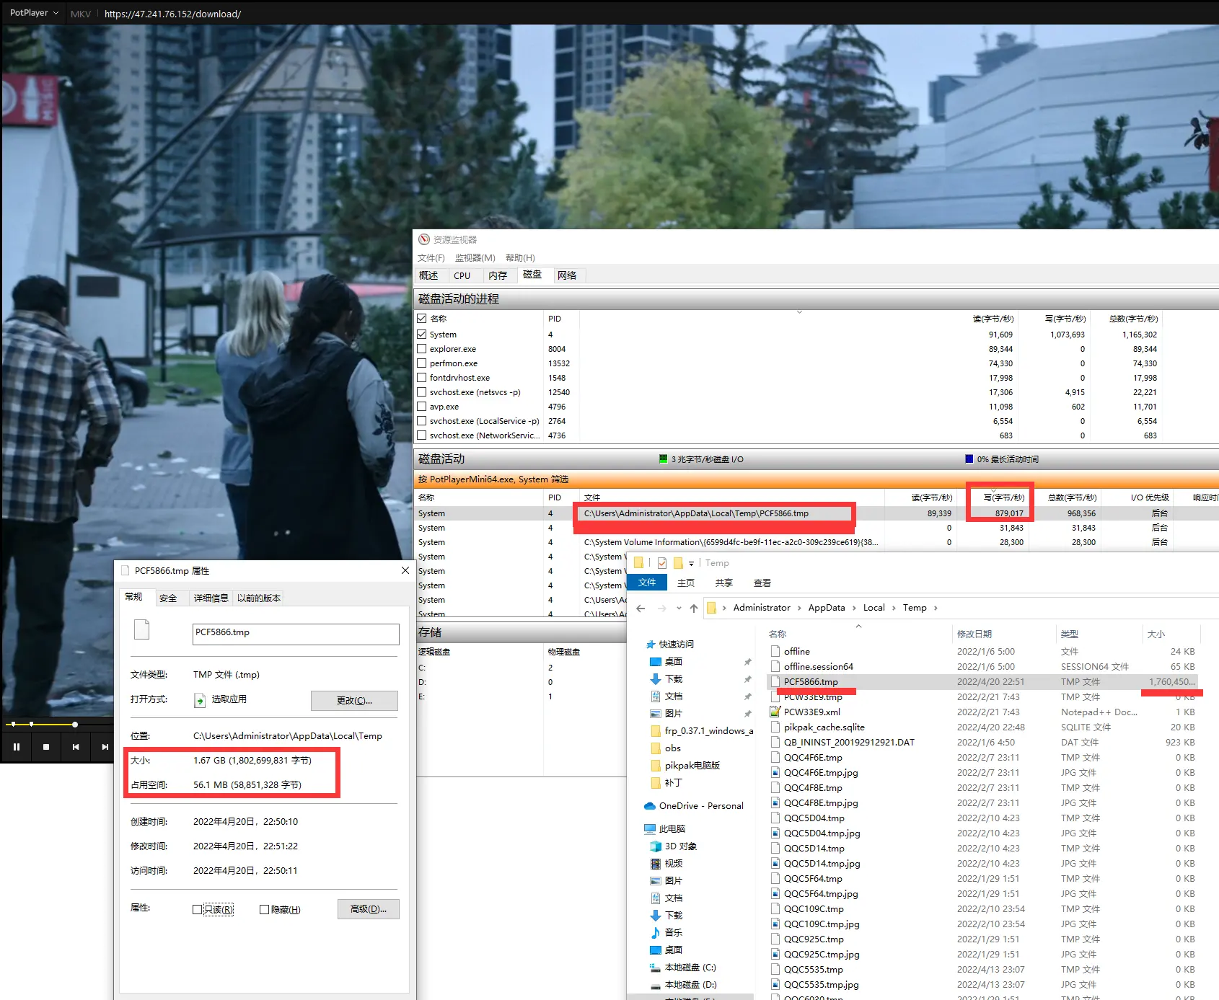This screenshot has width=1219, height=1000.
Task: Check the perfmon.exe process checkbox
Action: coord(422,363)
